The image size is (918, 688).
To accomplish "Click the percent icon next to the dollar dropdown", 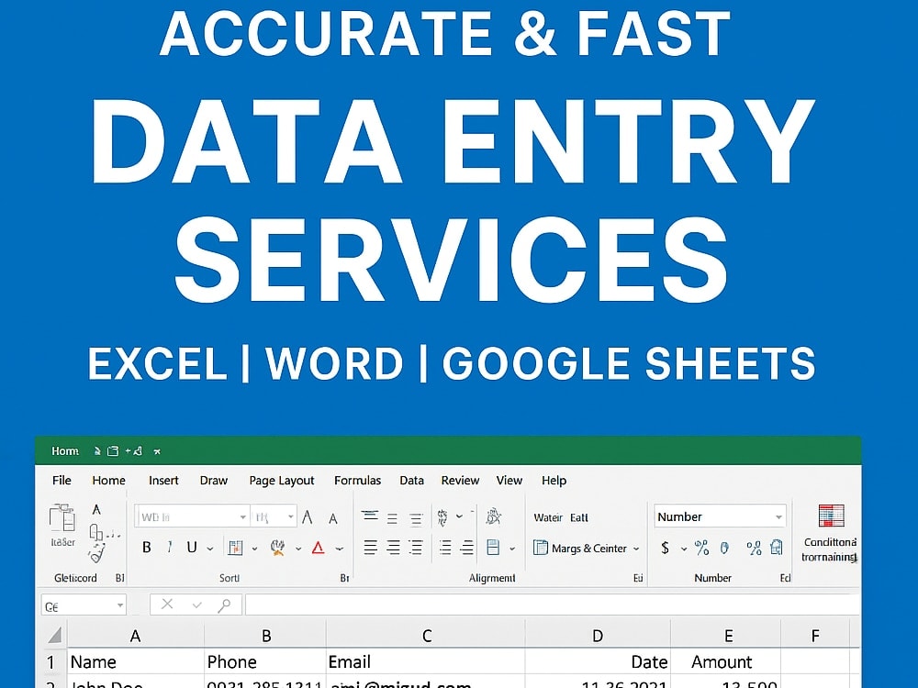I will [701, 549].
